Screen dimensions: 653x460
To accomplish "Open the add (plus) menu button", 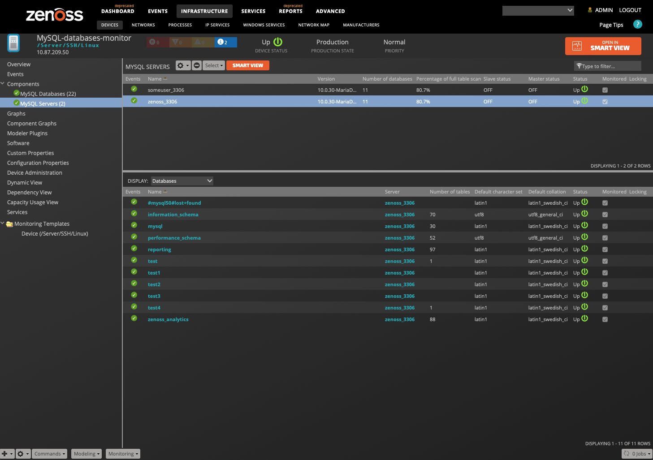I will coord(7,454).
